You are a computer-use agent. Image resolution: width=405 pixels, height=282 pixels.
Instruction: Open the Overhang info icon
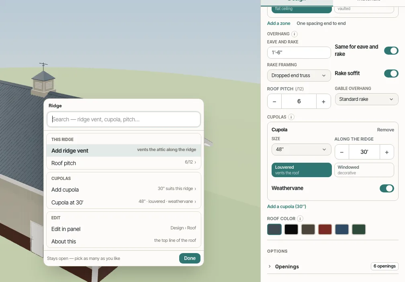(294, 34)
